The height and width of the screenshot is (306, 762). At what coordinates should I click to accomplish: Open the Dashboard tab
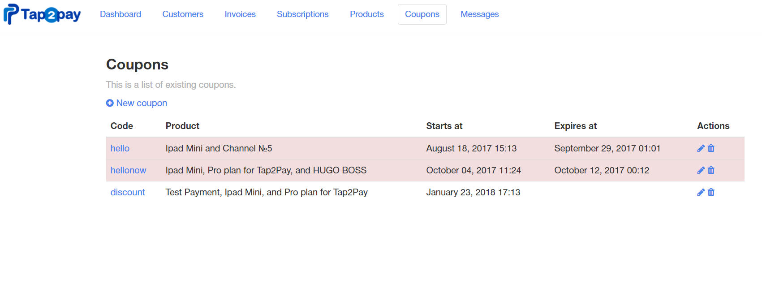coord(121,14)
